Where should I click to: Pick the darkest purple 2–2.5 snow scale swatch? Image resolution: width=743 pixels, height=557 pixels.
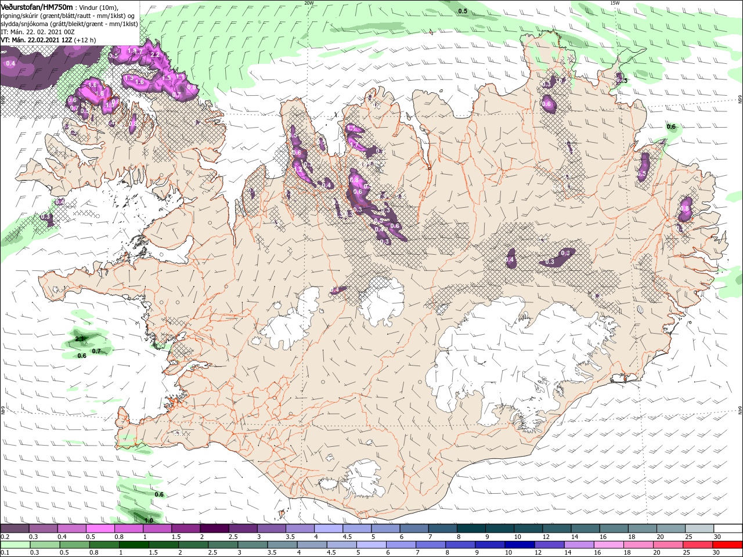pos(214,529)
